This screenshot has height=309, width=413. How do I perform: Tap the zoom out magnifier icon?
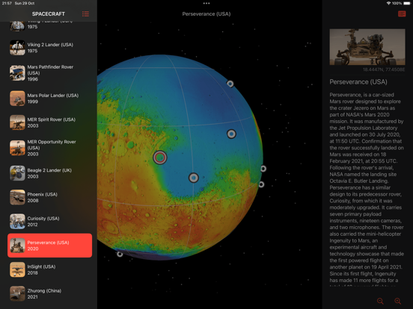[x=380, y=301]
